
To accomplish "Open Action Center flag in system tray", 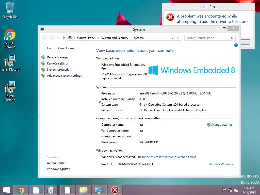I will coord(224,190).
